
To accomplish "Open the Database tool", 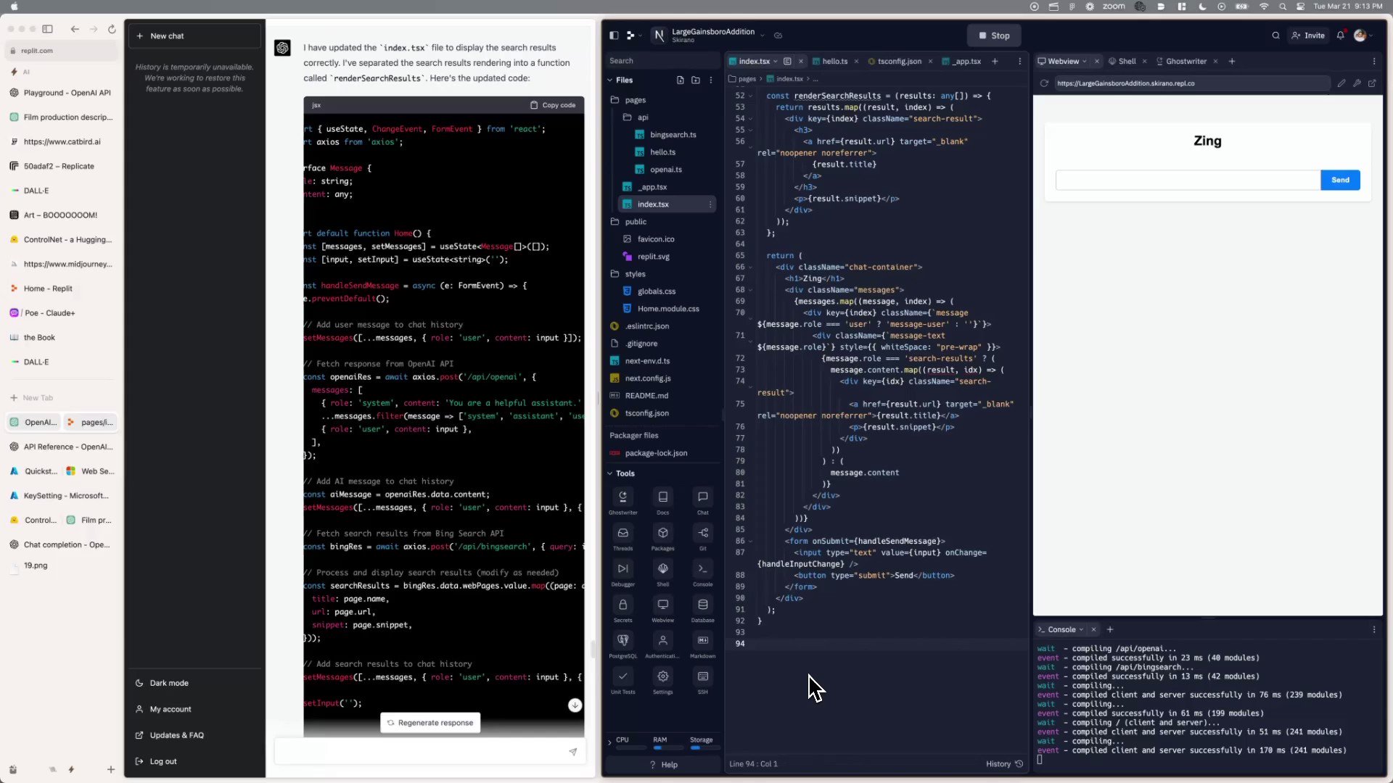I will tap(702, 605).
